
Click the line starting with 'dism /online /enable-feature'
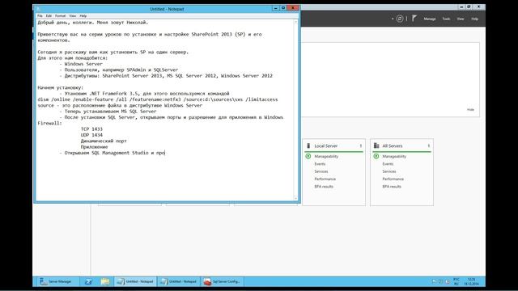(x=158, y=99)
